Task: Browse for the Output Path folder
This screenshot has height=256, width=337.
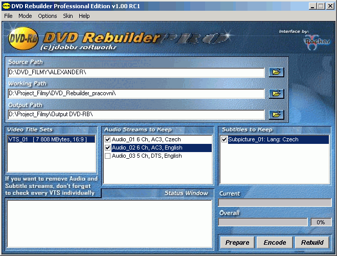Action: click(276, 115)
